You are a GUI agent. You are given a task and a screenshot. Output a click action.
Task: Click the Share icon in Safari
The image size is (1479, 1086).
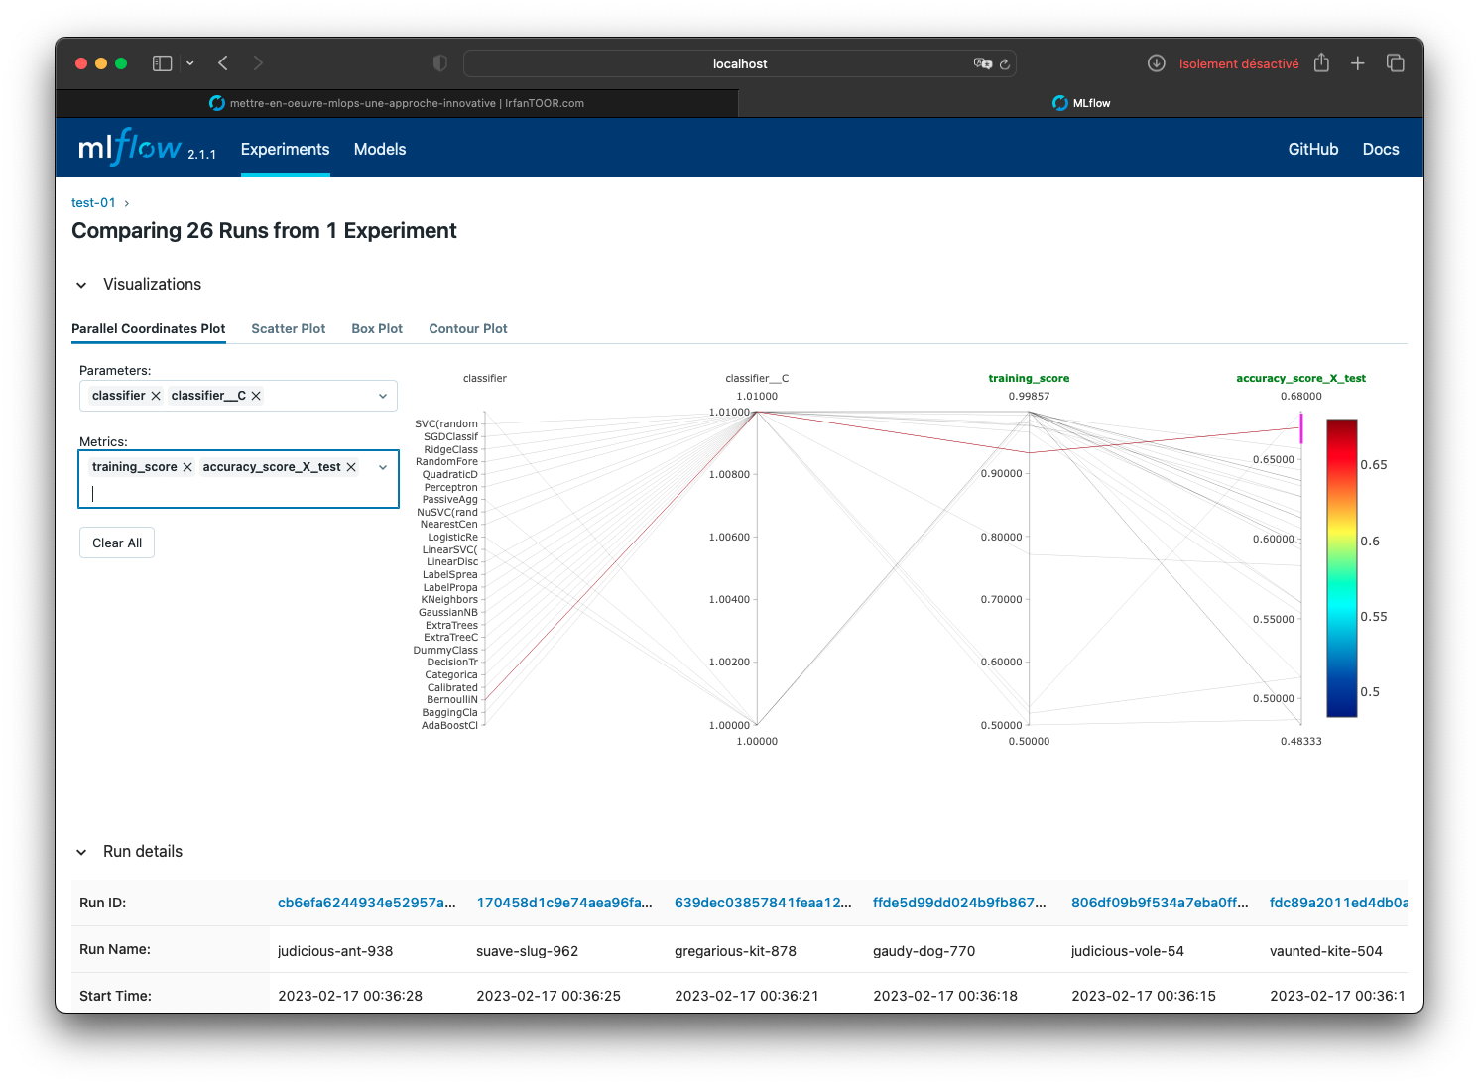pos(1321,63)
